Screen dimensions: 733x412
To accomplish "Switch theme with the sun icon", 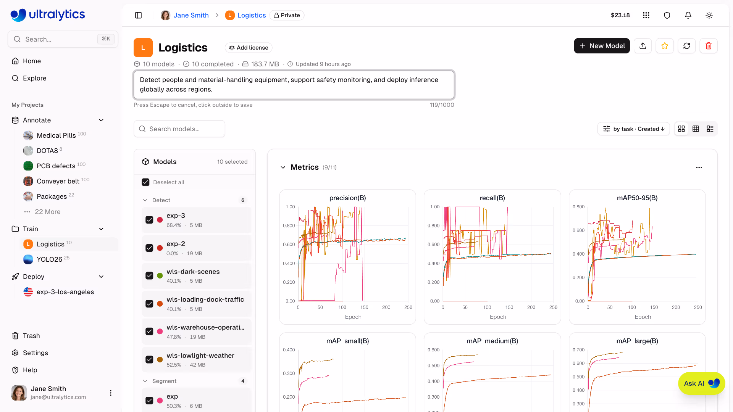I will coord(709,15).
